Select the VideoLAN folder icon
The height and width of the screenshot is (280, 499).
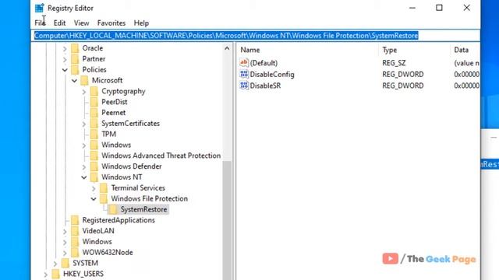point(75,231)
